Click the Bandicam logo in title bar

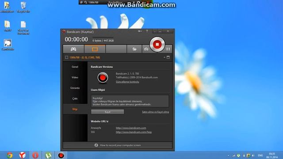pos(64,32)
